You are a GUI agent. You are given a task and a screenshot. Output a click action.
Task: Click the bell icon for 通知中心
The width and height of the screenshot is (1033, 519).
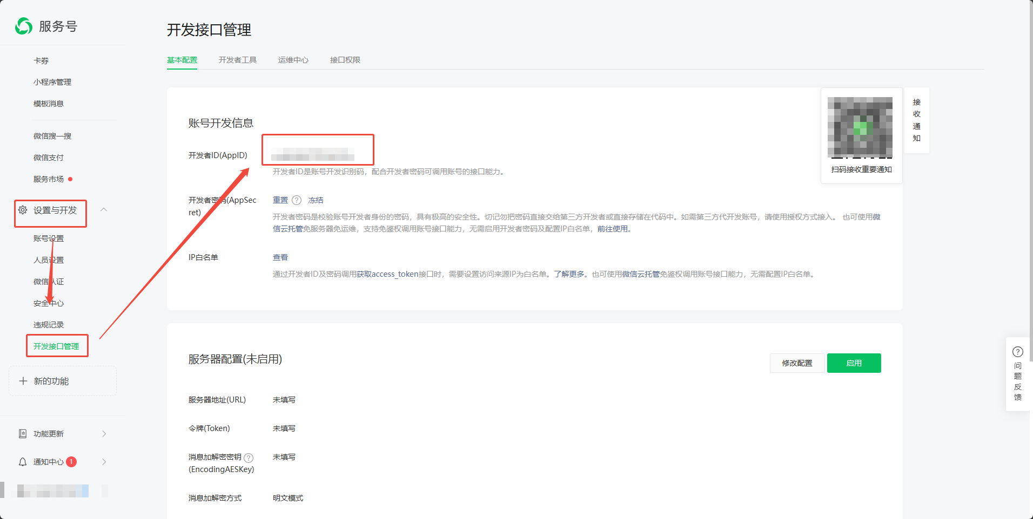(23, 462)
